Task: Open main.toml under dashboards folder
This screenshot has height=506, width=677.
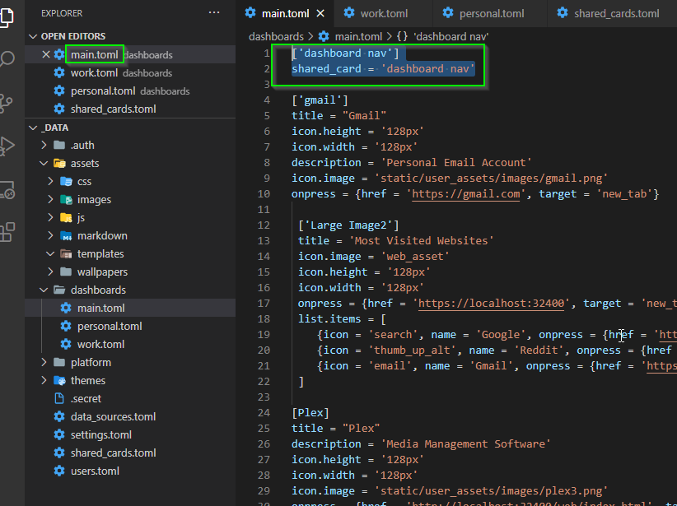Action: coord(130,308)
